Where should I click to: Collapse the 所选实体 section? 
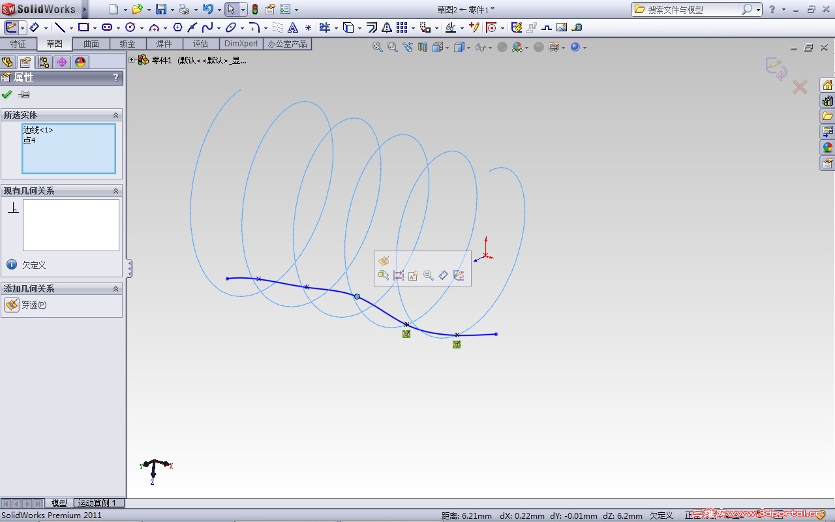[116, 115]
